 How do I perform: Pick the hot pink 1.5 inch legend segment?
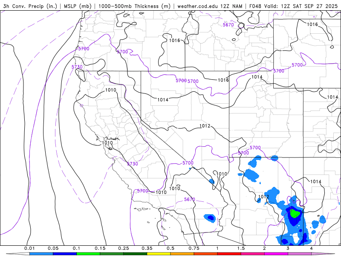[253, 254]
